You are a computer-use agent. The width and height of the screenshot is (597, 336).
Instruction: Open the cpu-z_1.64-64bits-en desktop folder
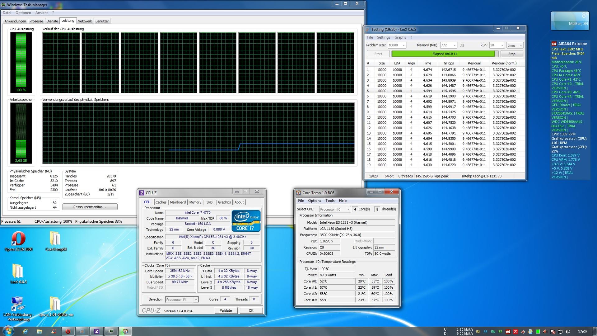[56, 306]
